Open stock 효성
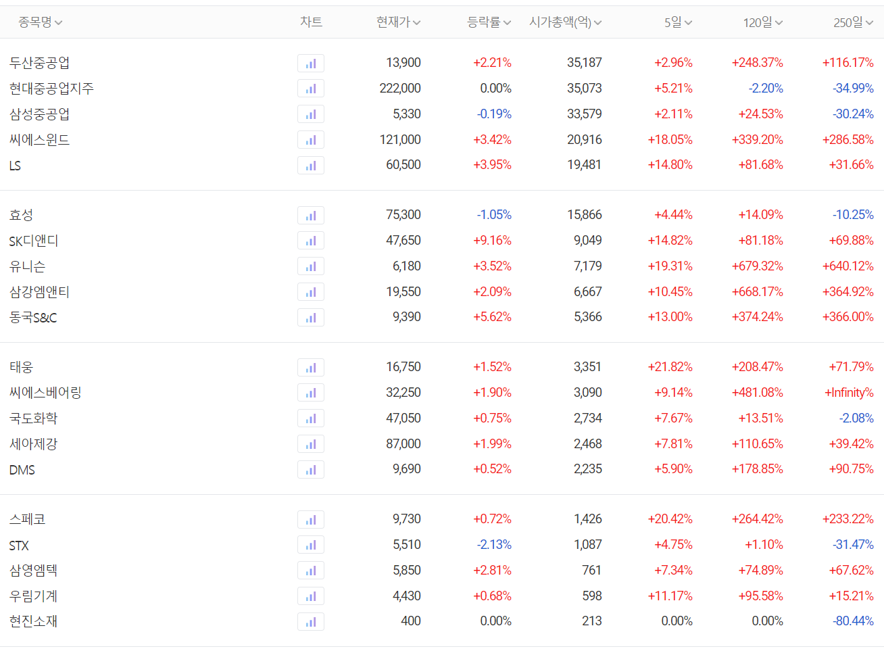This screenshot has height=651, width=884. pos(21,215)
